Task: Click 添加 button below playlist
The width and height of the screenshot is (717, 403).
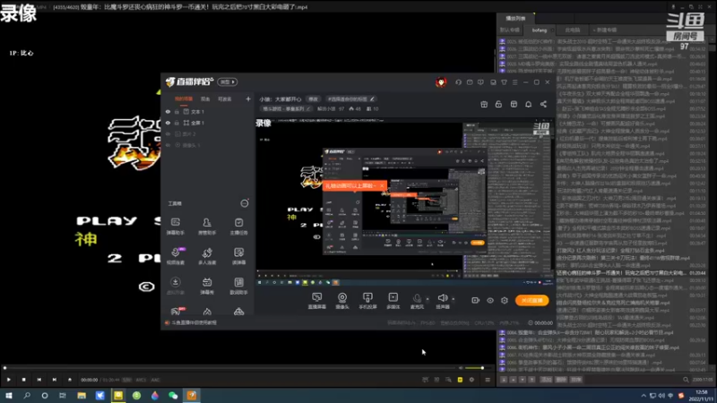Action: 546,380
